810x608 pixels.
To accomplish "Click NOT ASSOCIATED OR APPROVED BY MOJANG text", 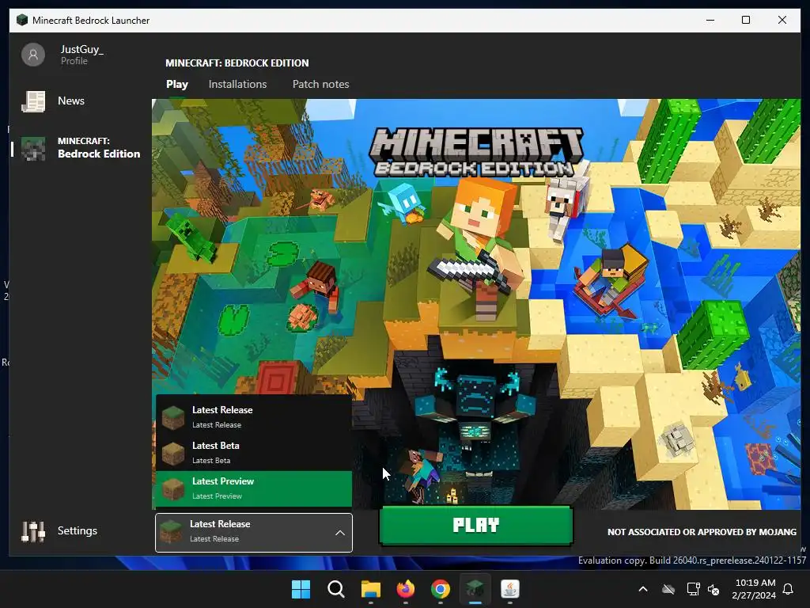I will click(x=702, y=532).
